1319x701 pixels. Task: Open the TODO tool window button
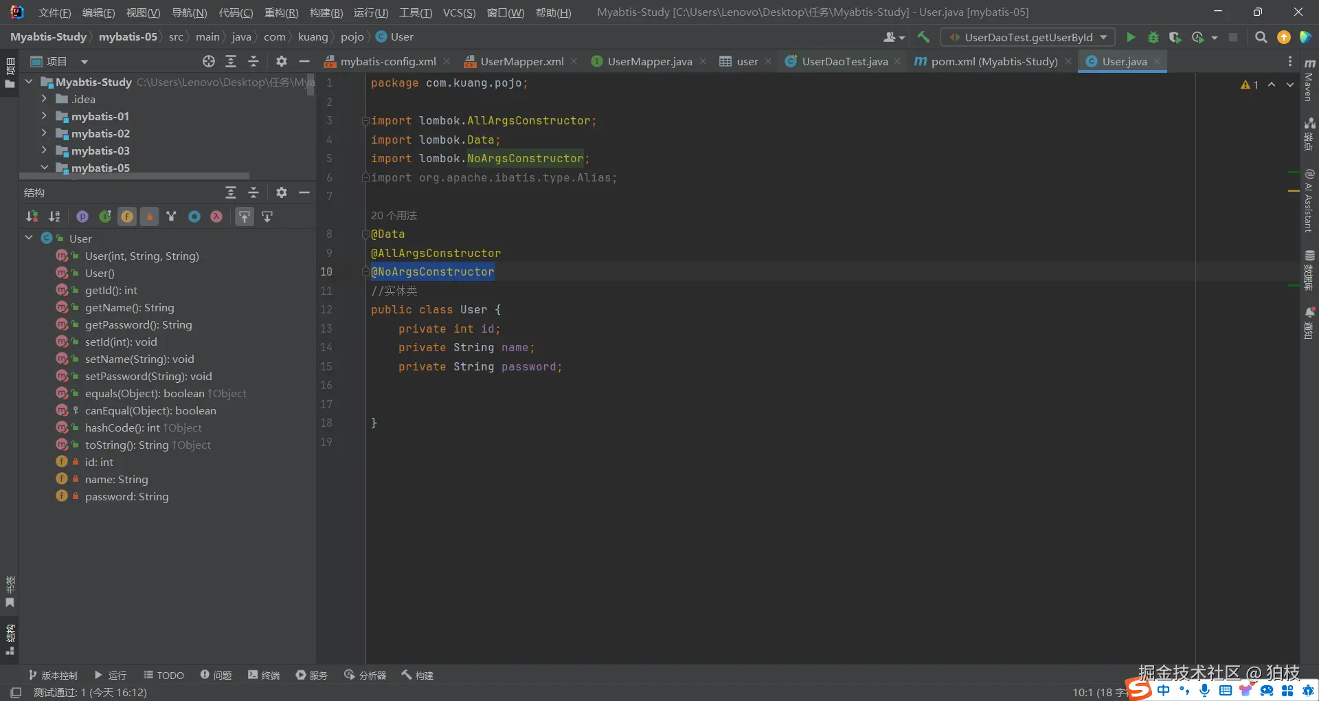(x=164, y=675)
